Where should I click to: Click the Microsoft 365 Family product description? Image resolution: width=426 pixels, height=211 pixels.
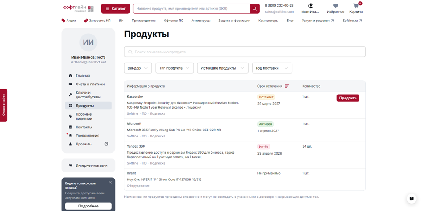tap(174, 130)
